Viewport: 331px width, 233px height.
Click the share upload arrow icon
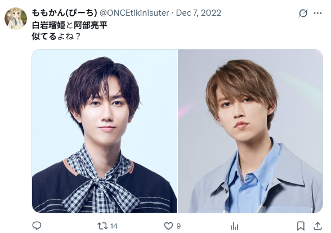coord(317,226)
